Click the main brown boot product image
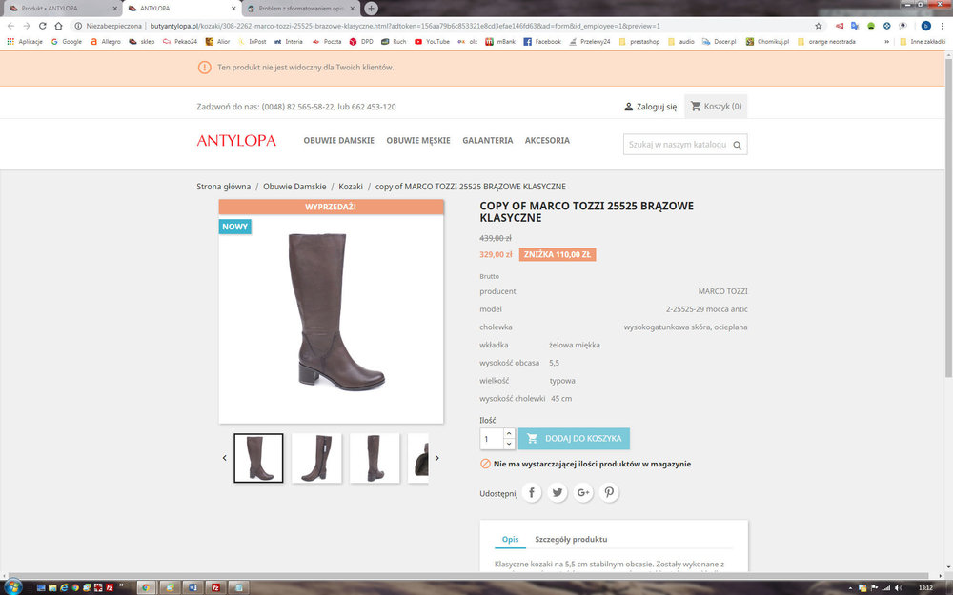 (x=332, y=311)
